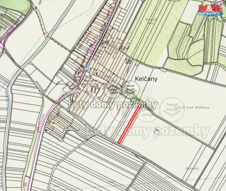The height and width of the screenshot is (191, 226).
Task: Click the vertical Hruškovice stream label
Action: coord(7,100)
